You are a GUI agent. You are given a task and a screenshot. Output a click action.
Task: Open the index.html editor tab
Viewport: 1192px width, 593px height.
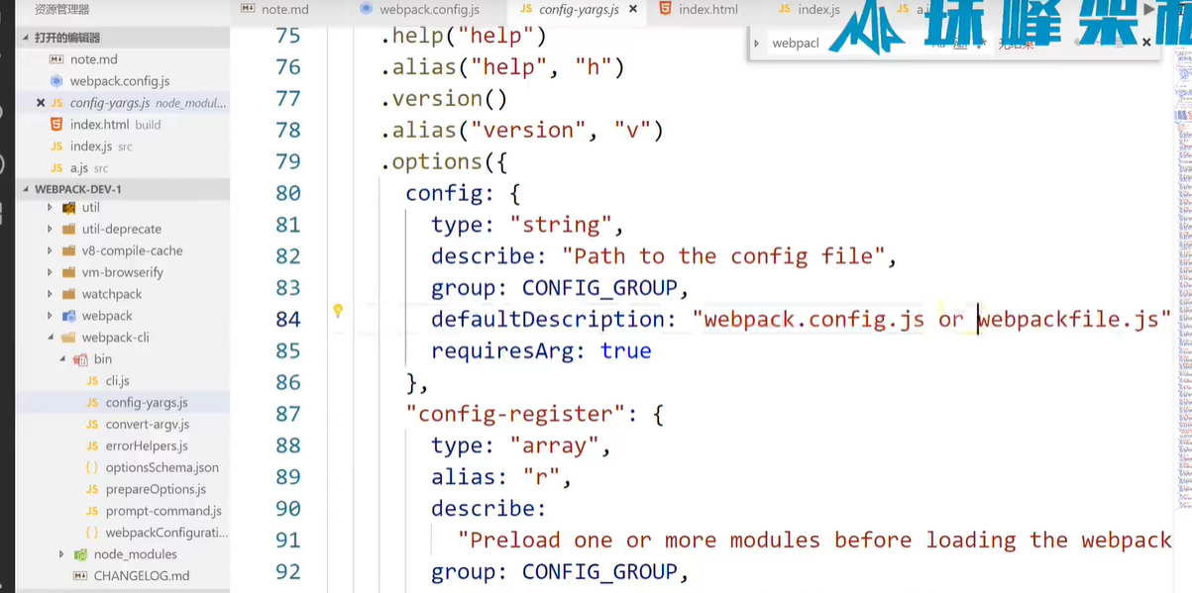699,9
